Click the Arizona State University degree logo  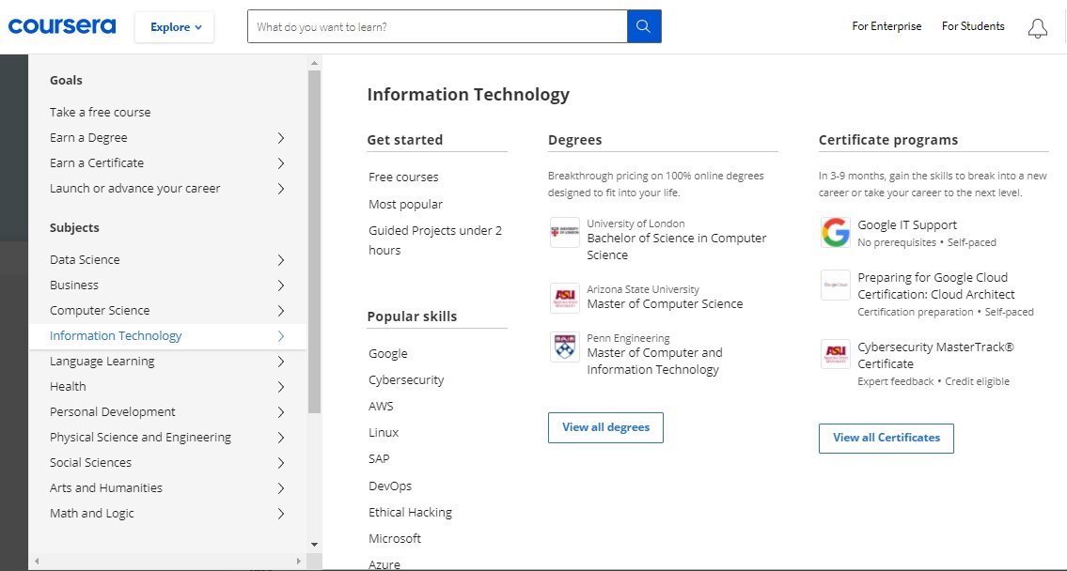(x=564, y=298)
